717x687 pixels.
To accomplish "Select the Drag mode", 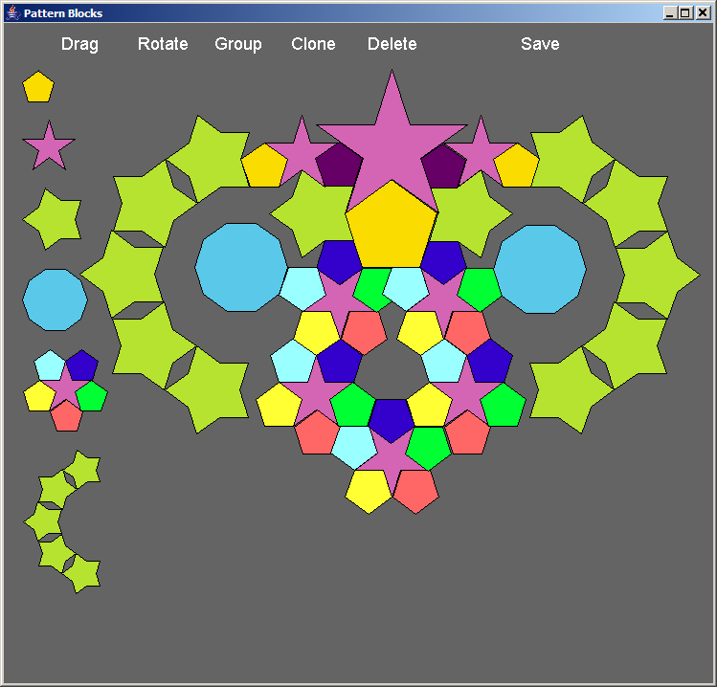I will click(x=79, y=44).
